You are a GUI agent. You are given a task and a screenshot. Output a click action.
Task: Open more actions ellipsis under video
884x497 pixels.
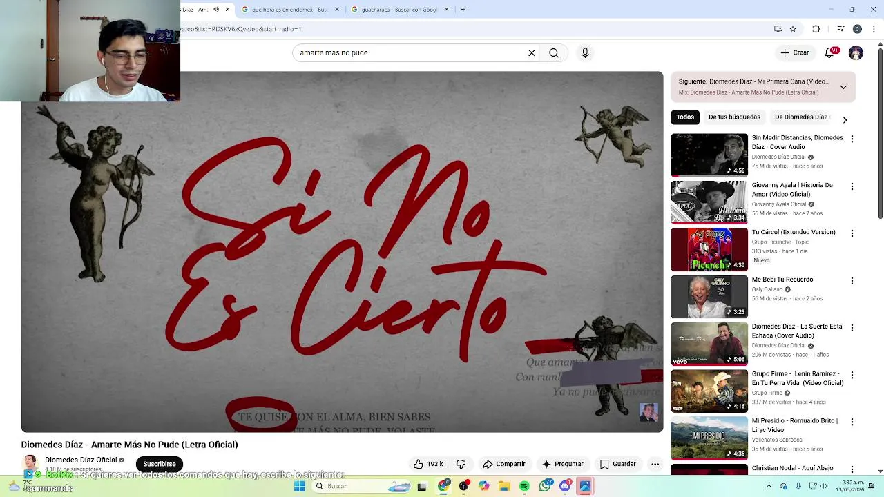[655, 464]
